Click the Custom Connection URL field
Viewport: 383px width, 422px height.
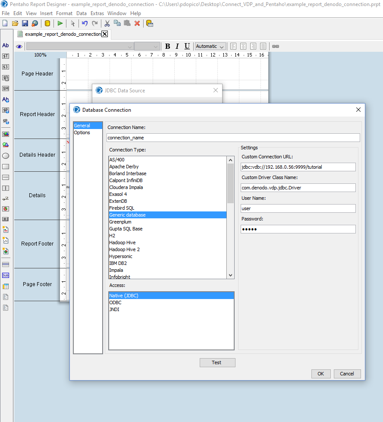(x=298, y=167)
